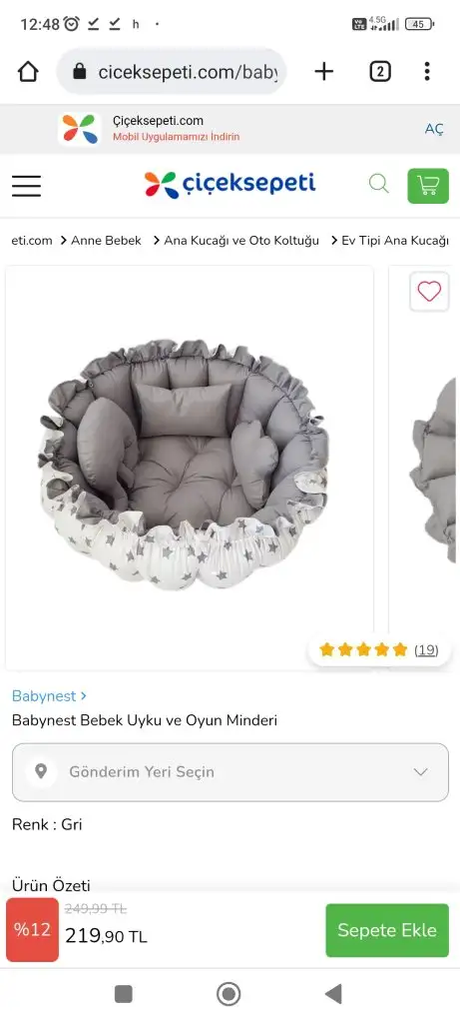This screenshot has width=460, height=1023.
Task: Tap the browser home icon
Action: click(28, 71)
